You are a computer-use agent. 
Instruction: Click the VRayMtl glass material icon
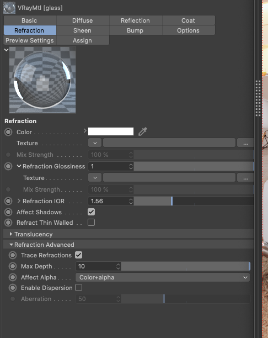(9, 8)
